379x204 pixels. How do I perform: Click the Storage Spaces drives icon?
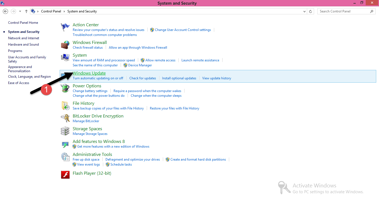tap(65, 131)
